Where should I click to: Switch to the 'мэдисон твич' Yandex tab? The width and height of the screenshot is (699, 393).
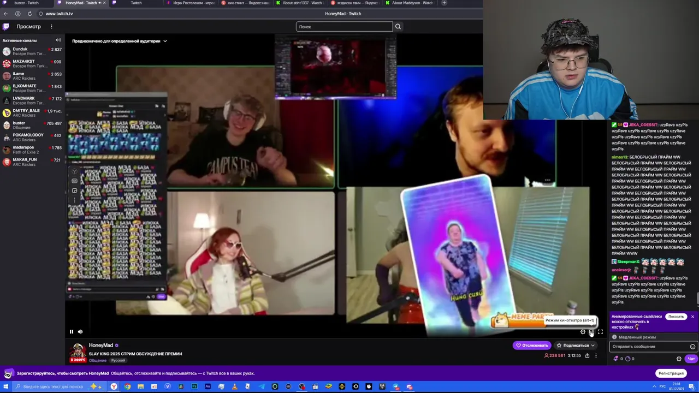pos(354,3)
